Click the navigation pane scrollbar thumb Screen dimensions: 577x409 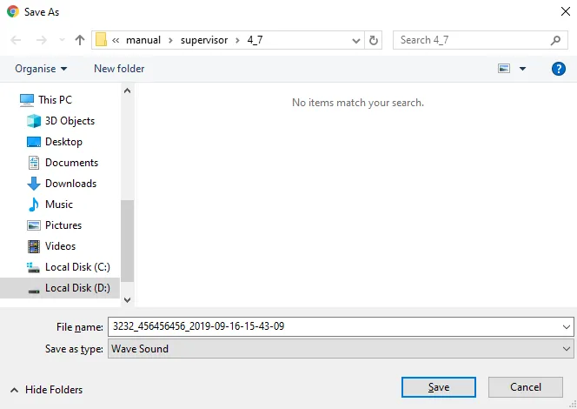[128, 241]
